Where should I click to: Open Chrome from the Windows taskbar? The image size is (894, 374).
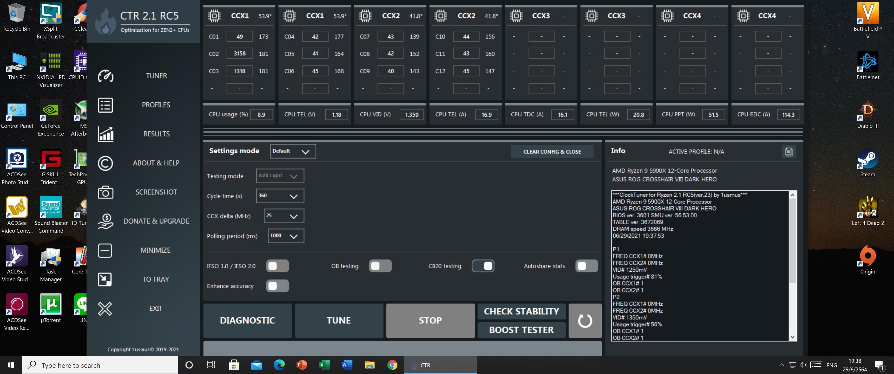coord(392,365)
